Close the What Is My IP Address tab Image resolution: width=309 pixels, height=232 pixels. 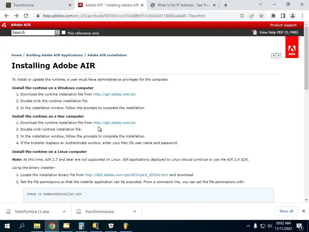[x=214, y=5]
